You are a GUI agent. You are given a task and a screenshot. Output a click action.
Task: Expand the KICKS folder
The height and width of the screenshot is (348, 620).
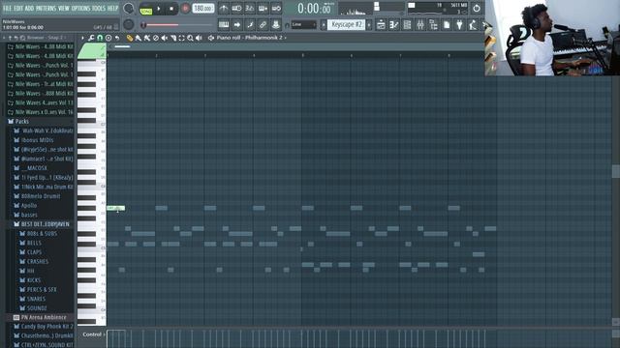click(31, 280)
